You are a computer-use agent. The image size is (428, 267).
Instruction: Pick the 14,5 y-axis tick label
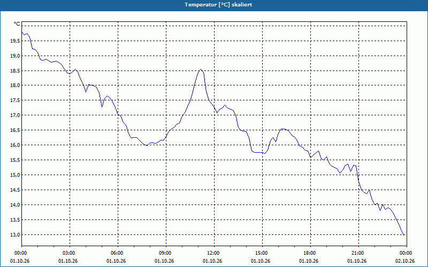[15, 190]
